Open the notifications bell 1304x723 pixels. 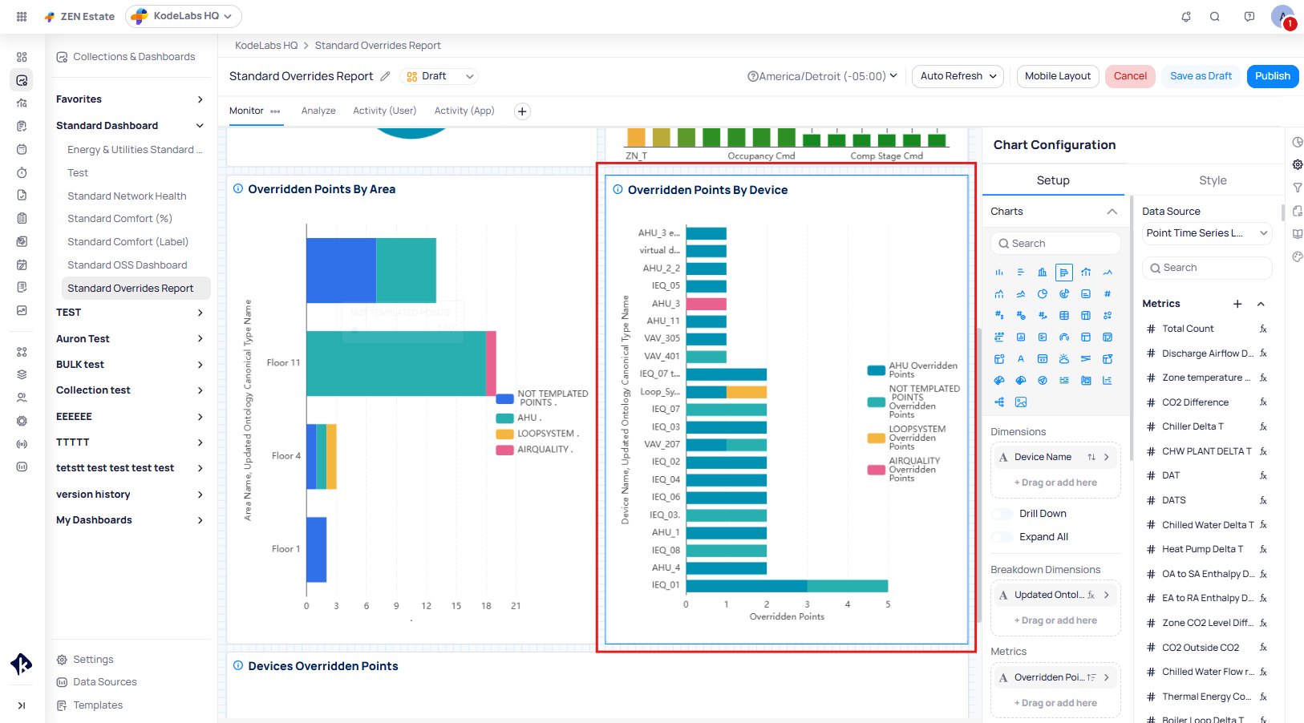pos(1185,17)
